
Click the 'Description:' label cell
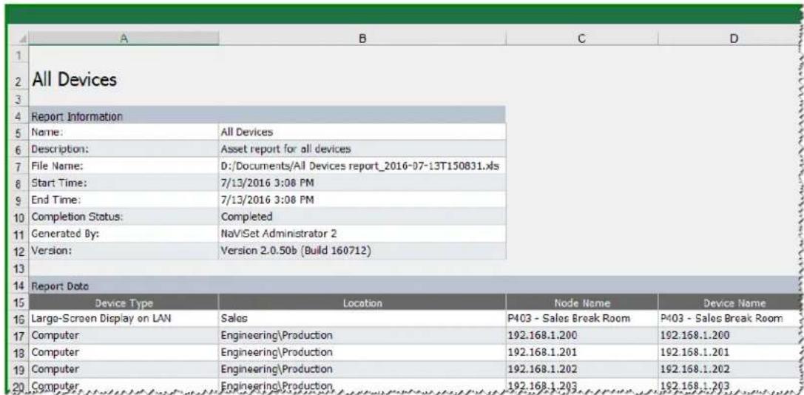pos(124,149)
